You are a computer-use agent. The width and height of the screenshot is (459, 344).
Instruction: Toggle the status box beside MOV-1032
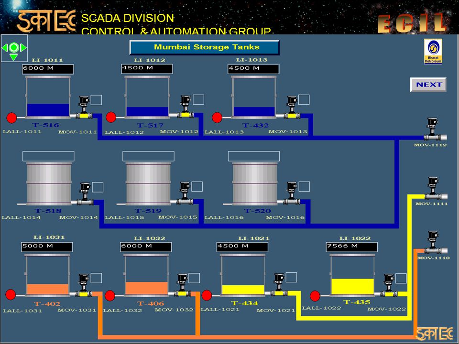pyautogui.click(x=195, y=278)
